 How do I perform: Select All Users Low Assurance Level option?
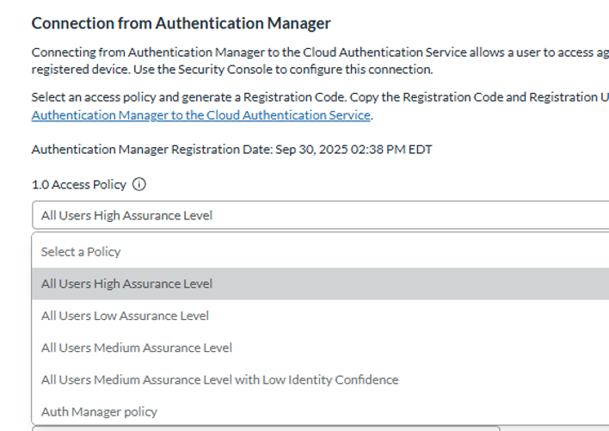[x=321, y=316]
